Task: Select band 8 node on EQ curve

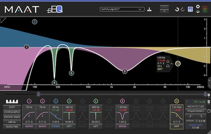Action: pyautogui.click(x=125, y=71)
